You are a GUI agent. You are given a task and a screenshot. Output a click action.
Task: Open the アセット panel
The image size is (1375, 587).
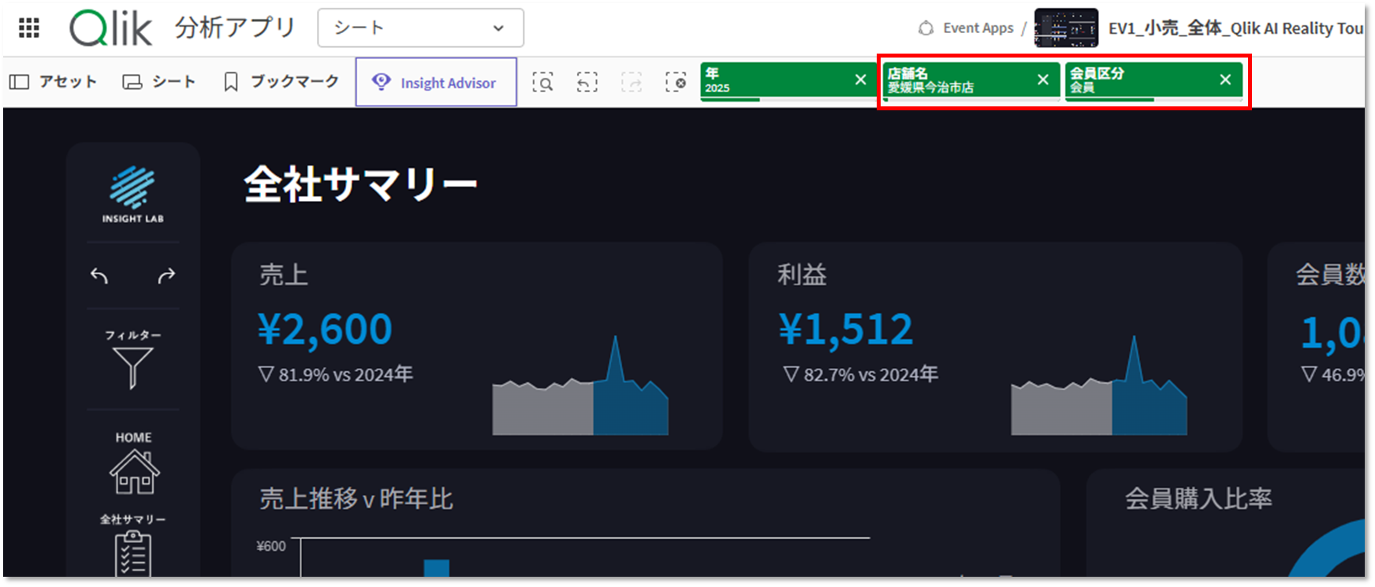(54, 82)
